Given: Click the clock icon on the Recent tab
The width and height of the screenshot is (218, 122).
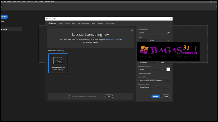Looking at the screenshot, I should coord(49,23).
